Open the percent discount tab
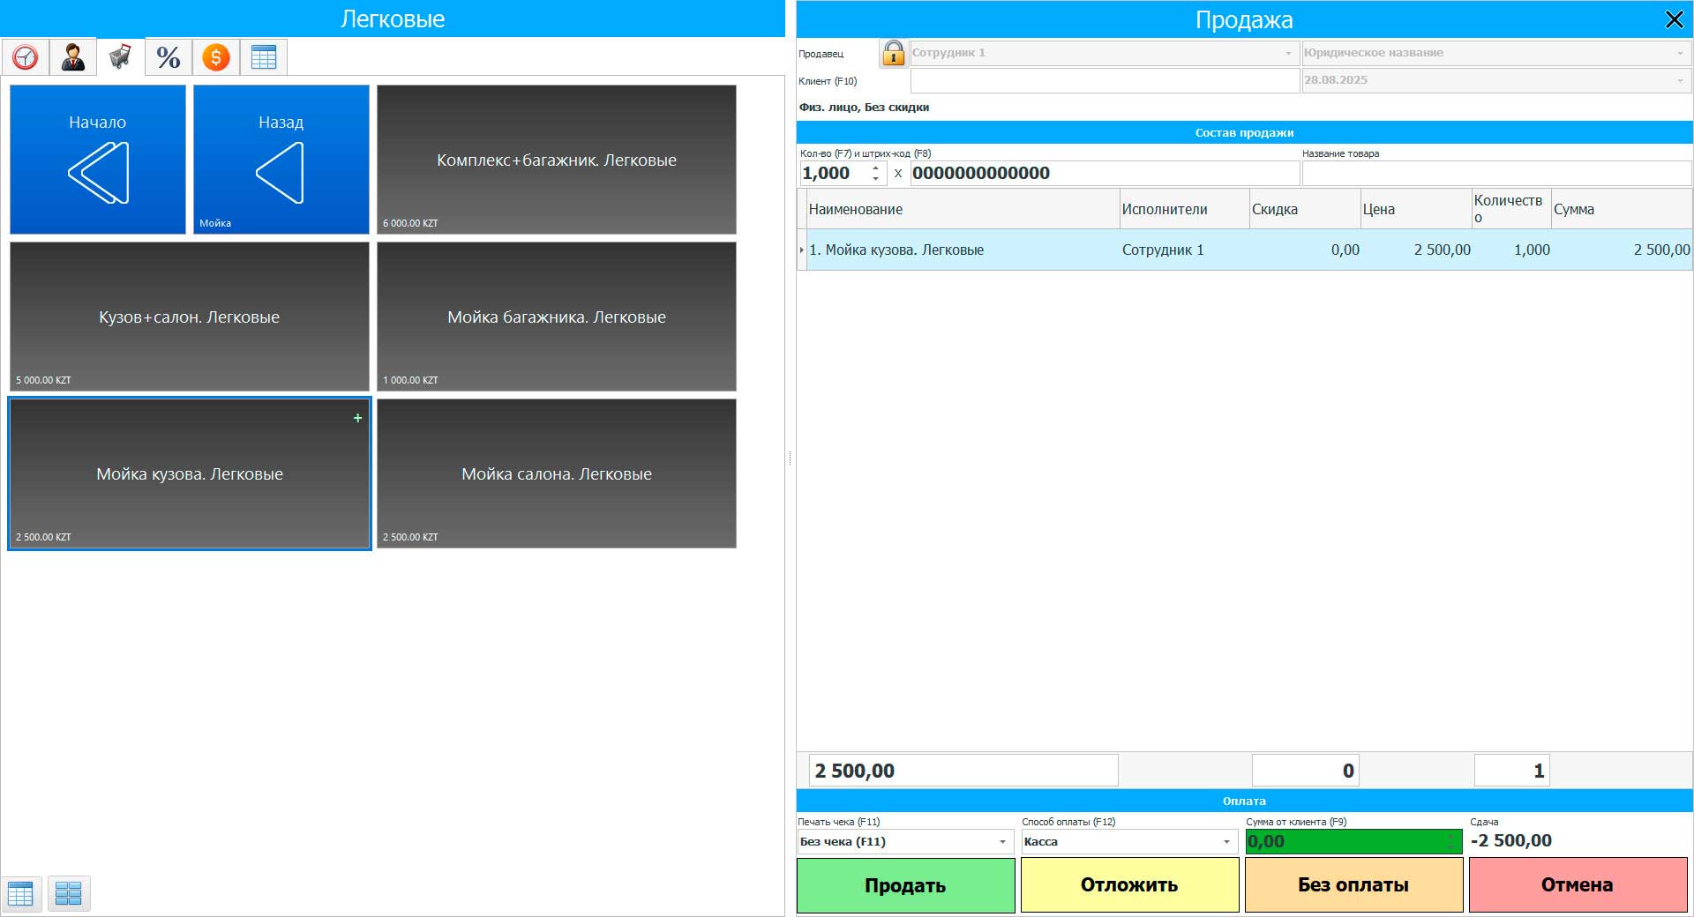The width and height of the screenshot is (1694, 917). [x=169, y=57]
